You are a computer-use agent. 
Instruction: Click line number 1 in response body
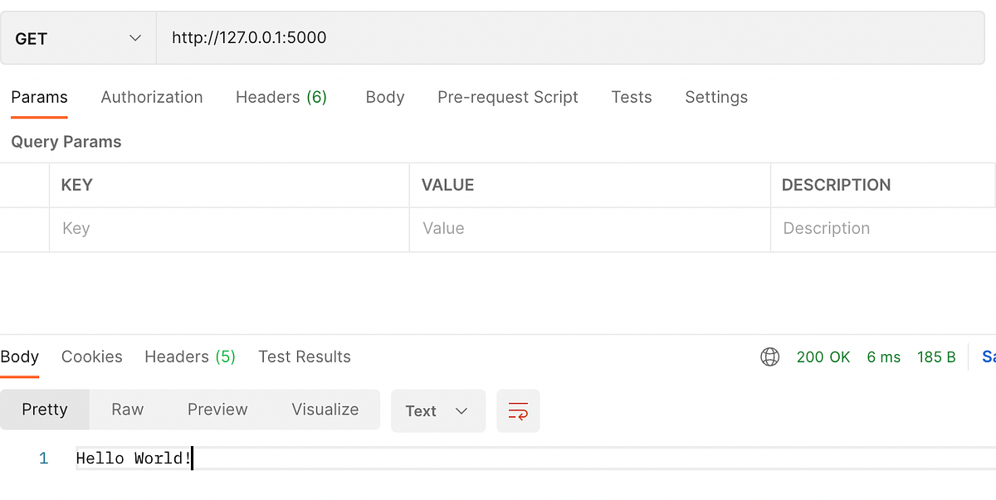(43, 458)
